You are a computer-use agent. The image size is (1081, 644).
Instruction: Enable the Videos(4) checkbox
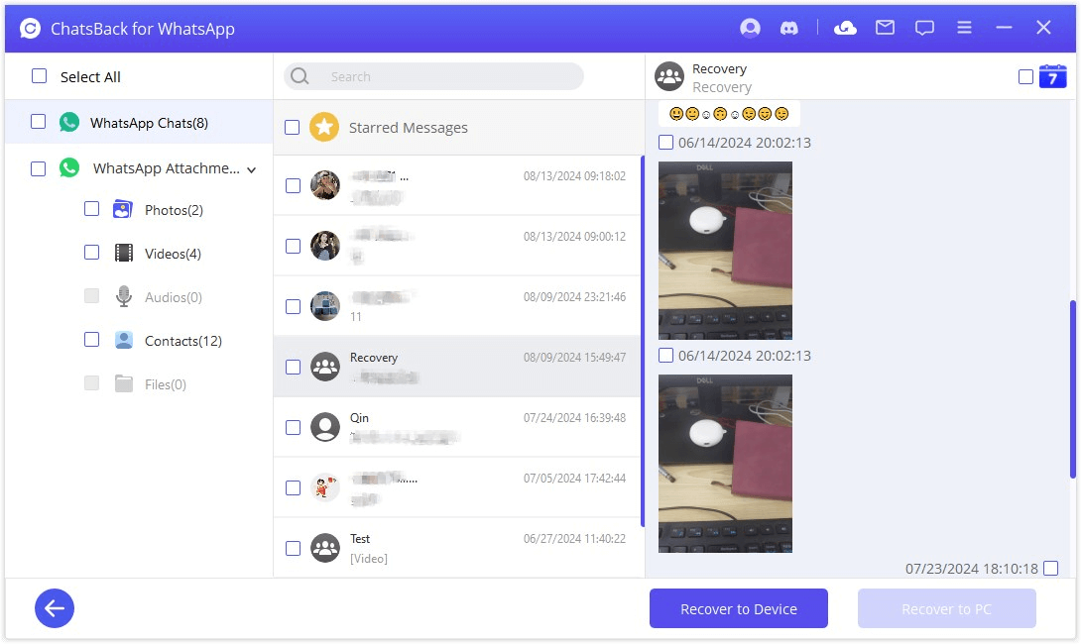[91, 253]
